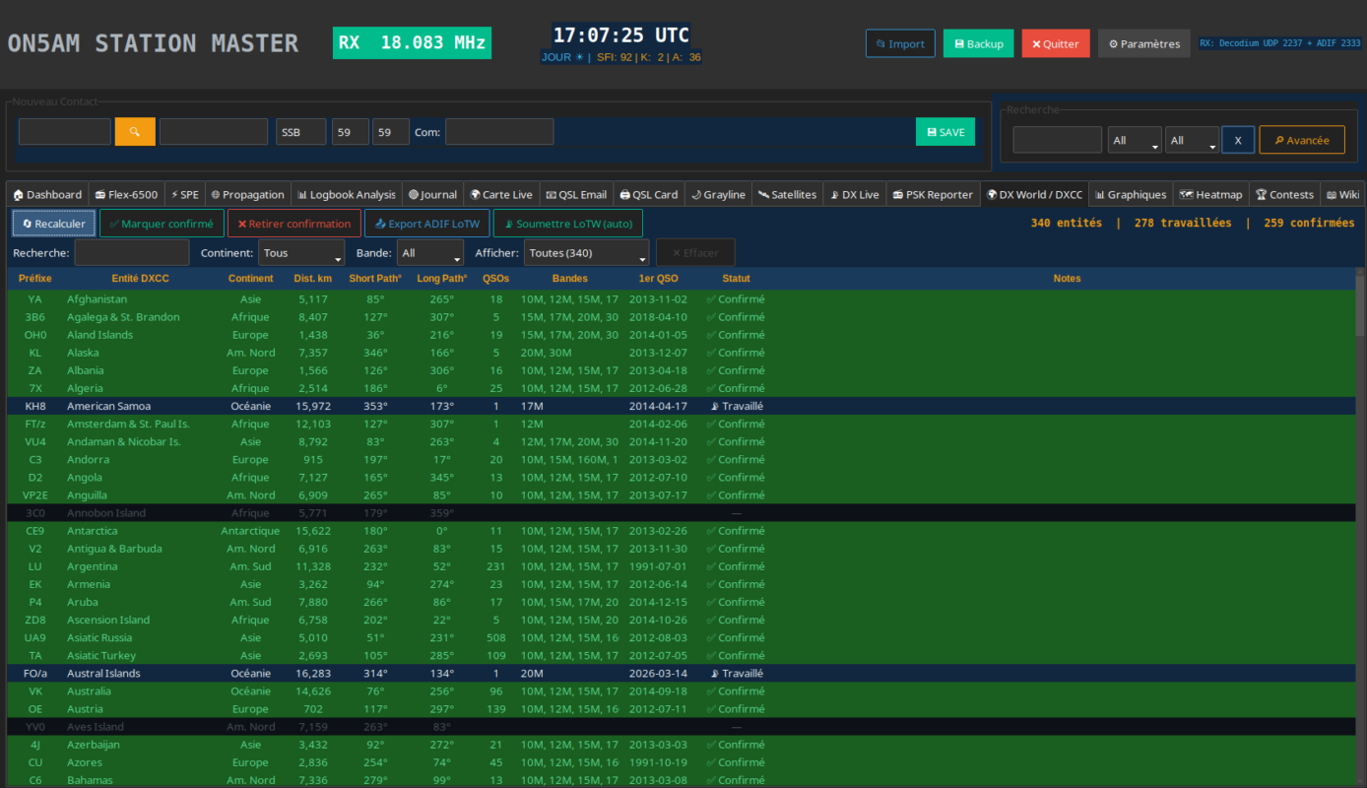
Task: Open the SPE tab
Action: pyautogui.click(x=184, y=195)
